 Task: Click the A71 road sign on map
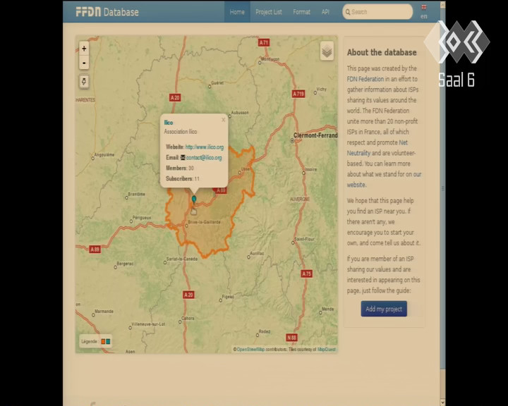coord(264,42)
